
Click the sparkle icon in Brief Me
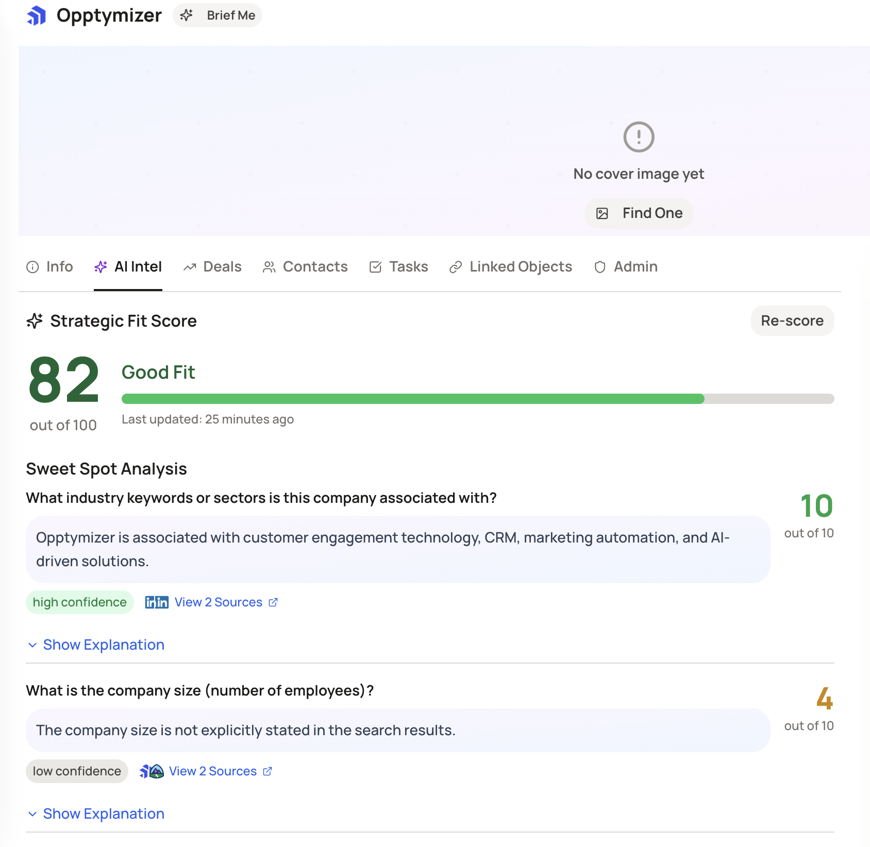(187, 15)
